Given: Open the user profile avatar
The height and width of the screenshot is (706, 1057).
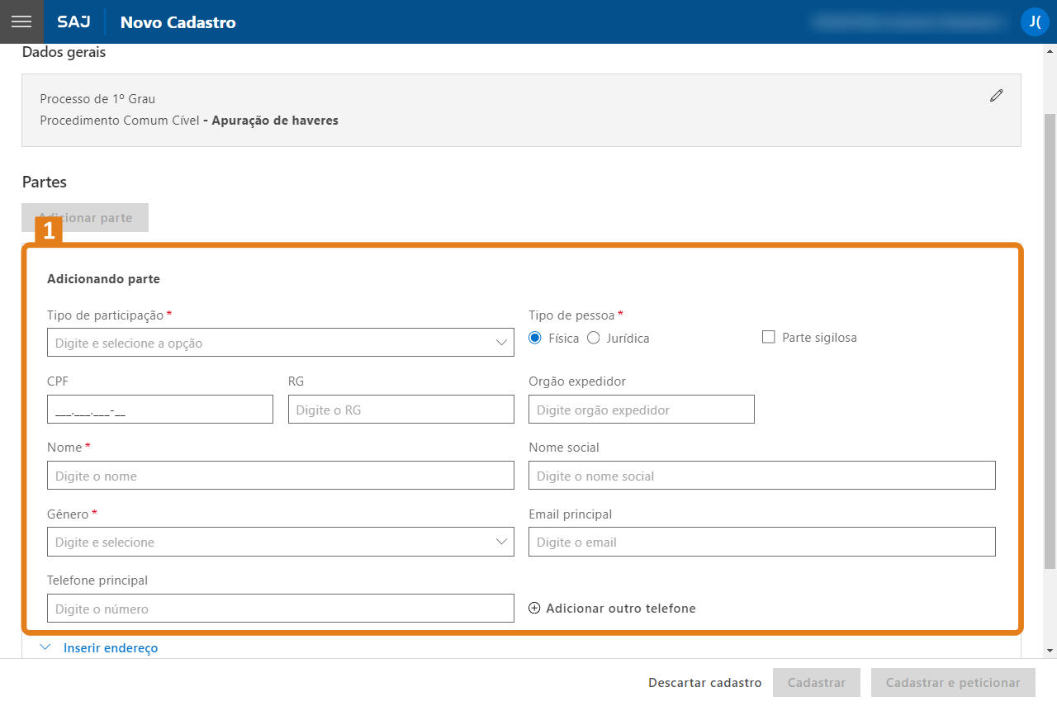Looking at the screenshot, I should [1034, 21].
